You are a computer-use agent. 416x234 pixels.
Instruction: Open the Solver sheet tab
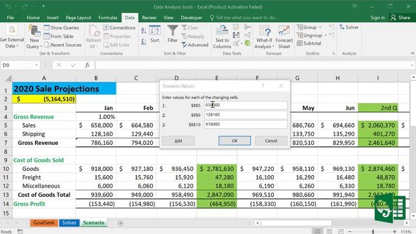point(69,222)
